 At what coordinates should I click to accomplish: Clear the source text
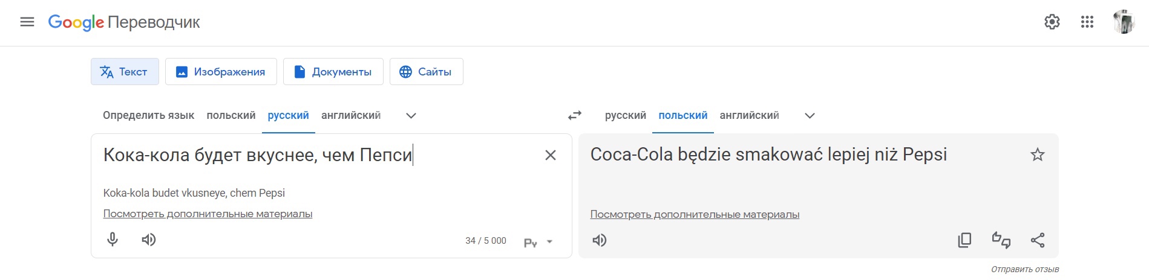[x=551, y=155]
